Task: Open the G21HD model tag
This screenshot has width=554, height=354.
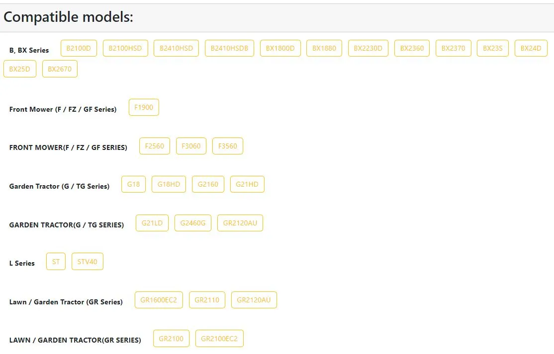Action: pyautogui.click(x=247, y=184)
